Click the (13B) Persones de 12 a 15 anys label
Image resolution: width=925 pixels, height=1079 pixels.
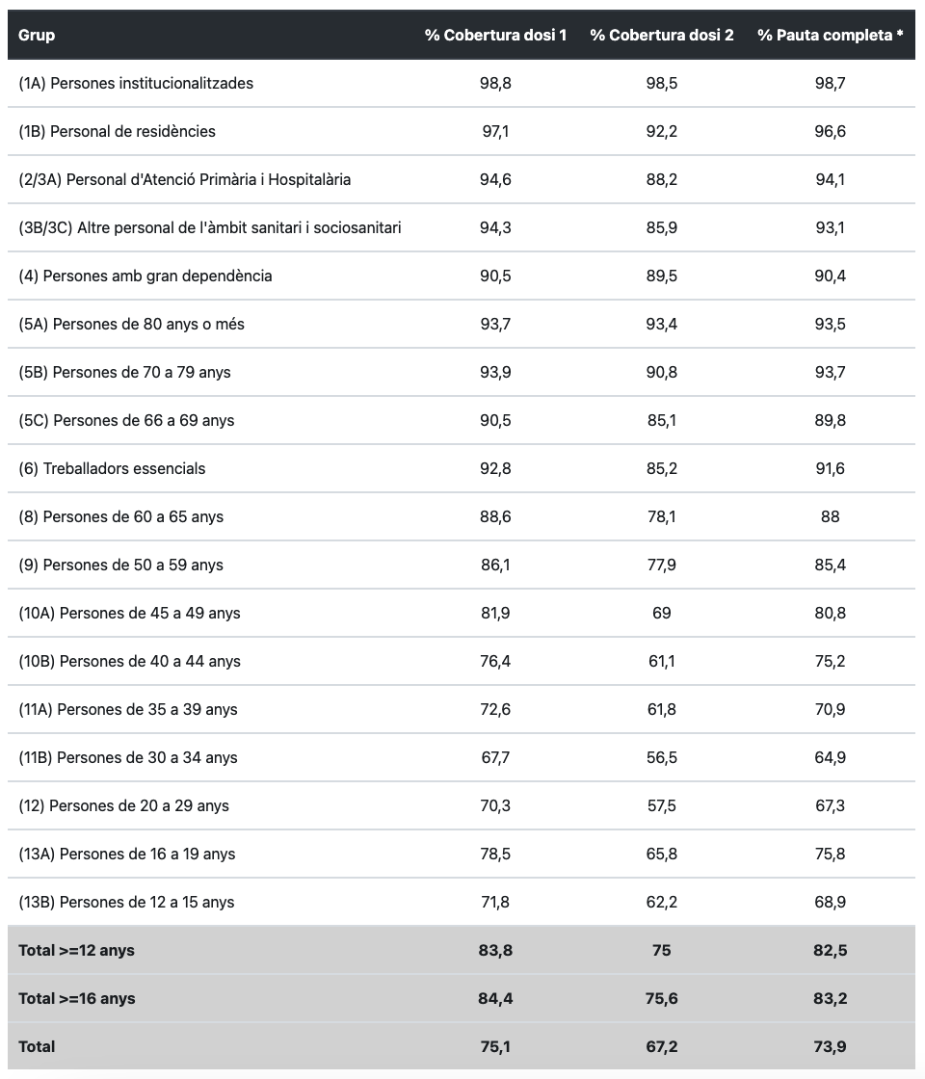[126, 902]
